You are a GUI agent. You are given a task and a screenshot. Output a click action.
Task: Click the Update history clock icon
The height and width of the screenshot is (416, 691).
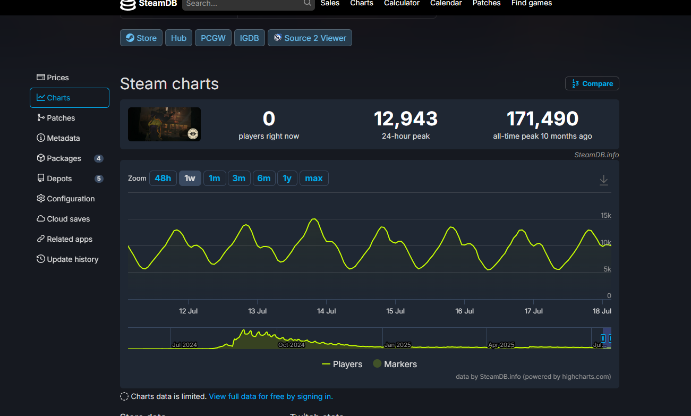[40, 259]
